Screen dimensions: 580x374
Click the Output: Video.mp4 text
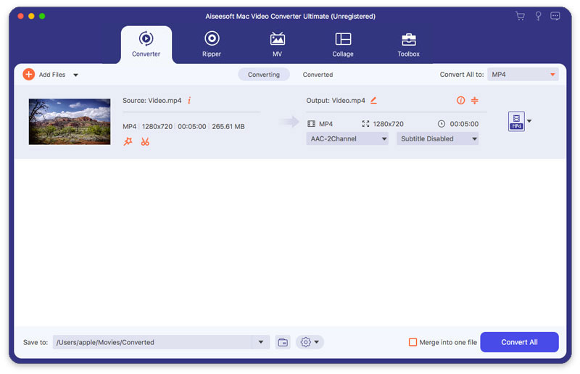point(336,100)
